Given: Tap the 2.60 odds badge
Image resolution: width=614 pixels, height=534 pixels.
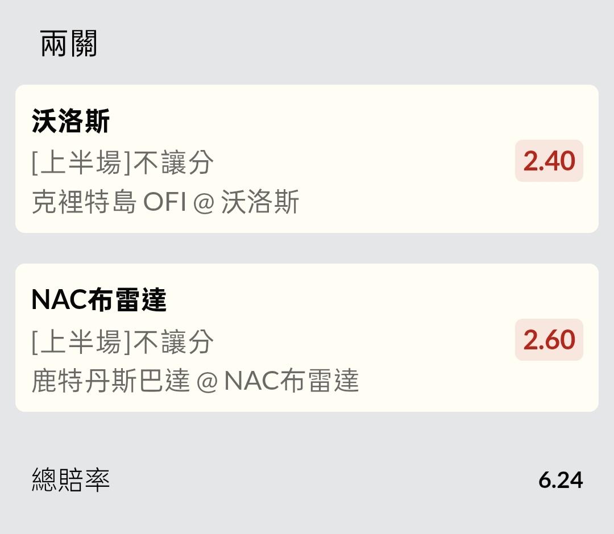Looking at the screenshot, I should coord(549,340).
